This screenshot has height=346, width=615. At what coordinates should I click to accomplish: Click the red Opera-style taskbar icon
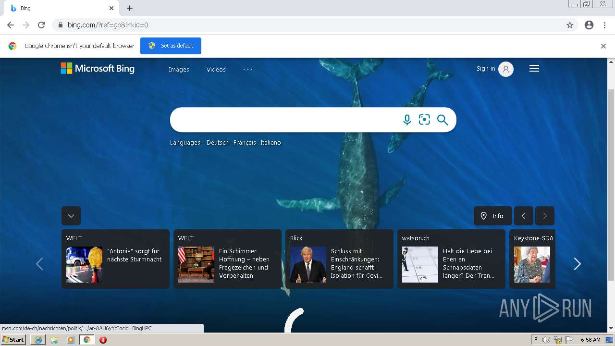pos(103,340)
